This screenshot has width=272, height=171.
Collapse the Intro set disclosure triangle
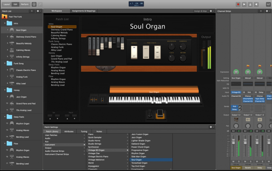[x=5, y=23]
